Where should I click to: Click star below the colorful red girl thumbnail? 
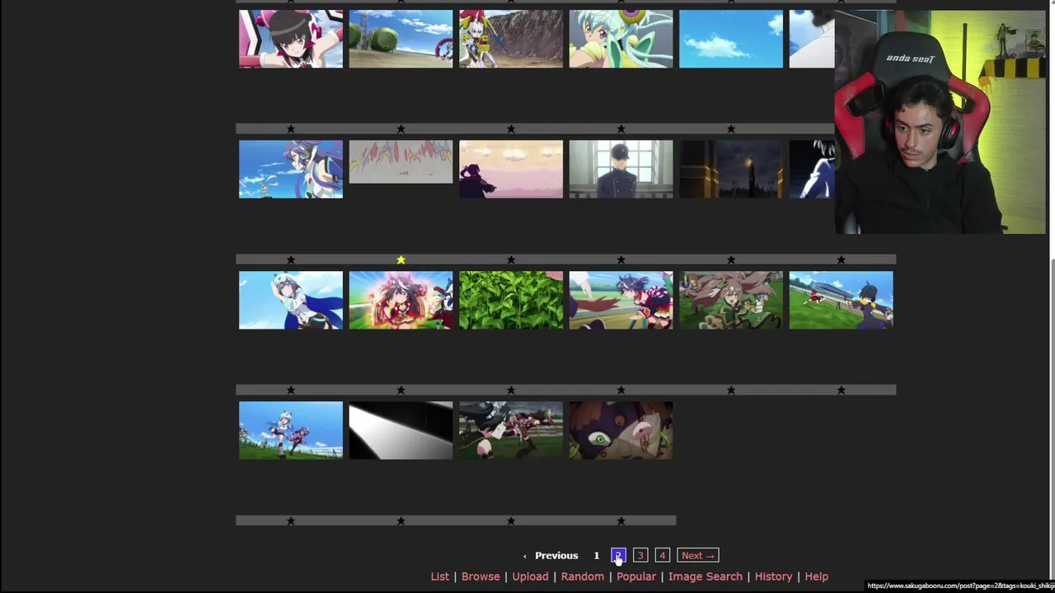[401, 390]
